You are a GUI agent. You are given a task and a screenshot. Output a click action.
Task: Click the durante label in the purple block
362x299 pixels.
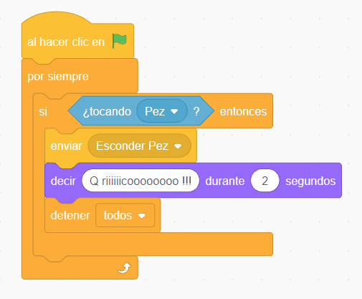click(x=225, y=181)
